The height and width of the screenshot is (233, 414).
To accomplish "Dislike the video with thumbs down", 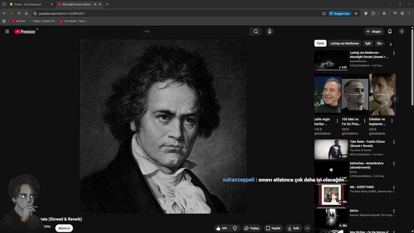I will coord(235,228).
